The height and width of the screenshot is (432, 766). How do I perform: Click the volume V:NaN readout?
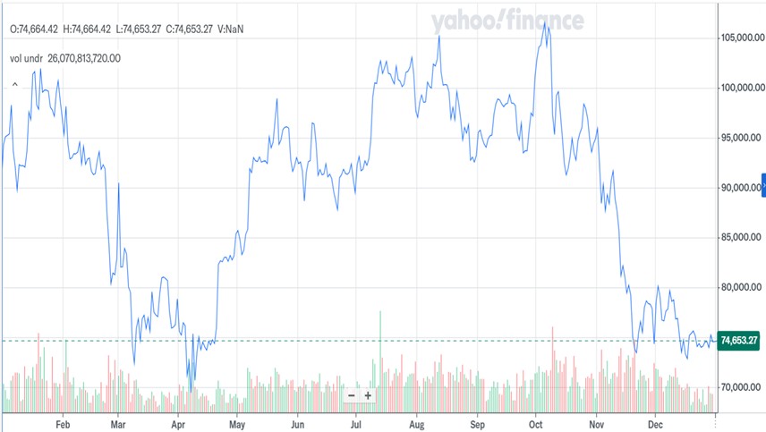point(231,29)
